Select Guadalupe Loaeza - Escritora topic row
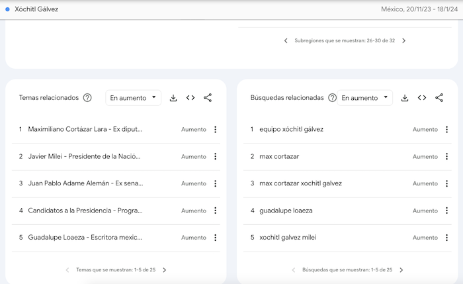This screenshot has width=463, height=284. point(85,238)
